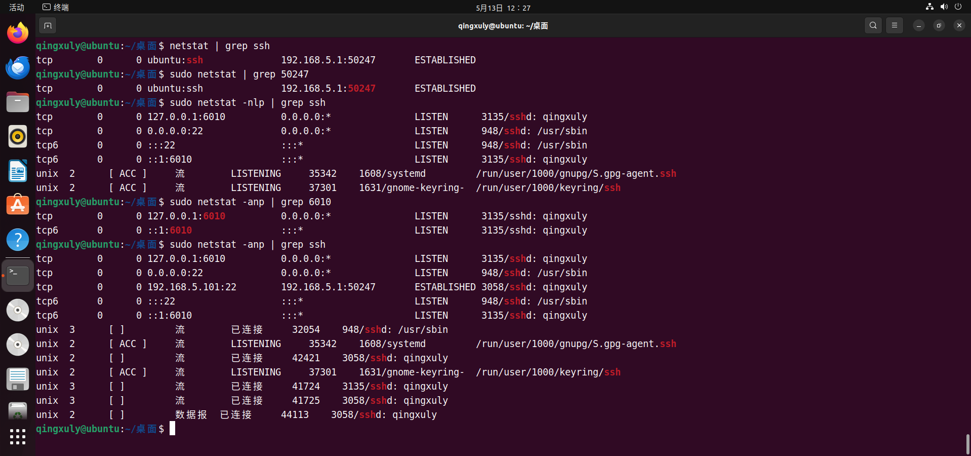The width and height of the screenshot is (971, 456).
Task: Click the window title qingxuly@ubuntu: ~/桌面
Action: tap(503, 25)
